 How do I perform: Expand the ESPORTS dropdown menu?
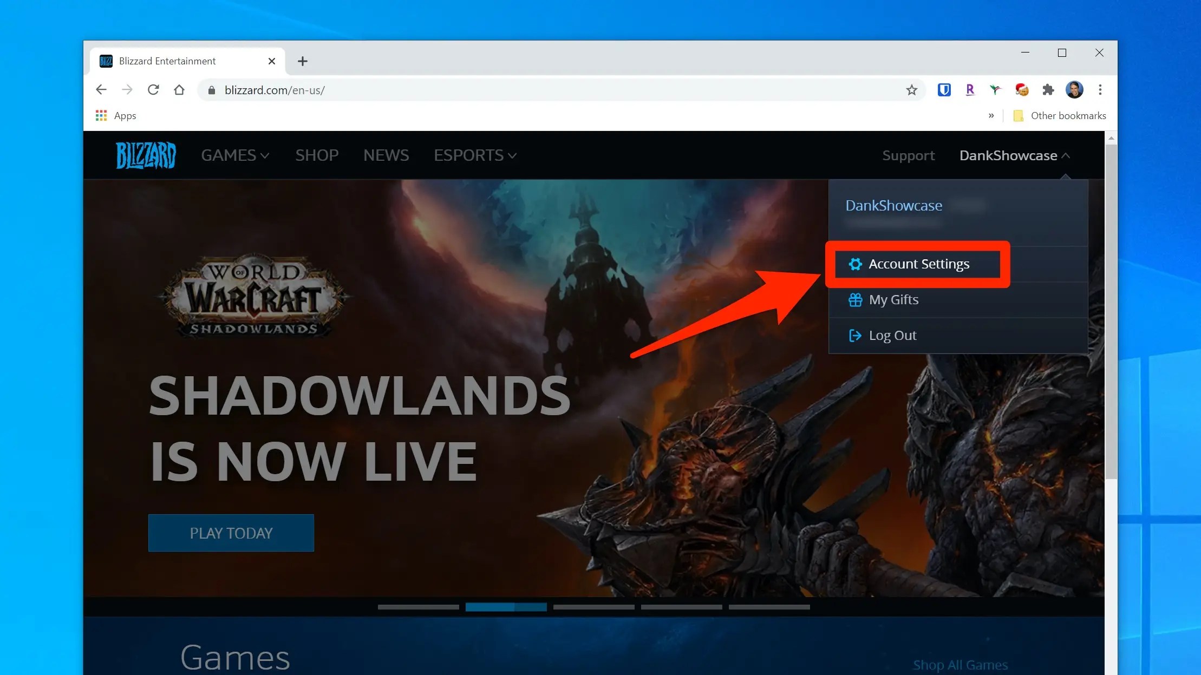(x=475, y=155)
